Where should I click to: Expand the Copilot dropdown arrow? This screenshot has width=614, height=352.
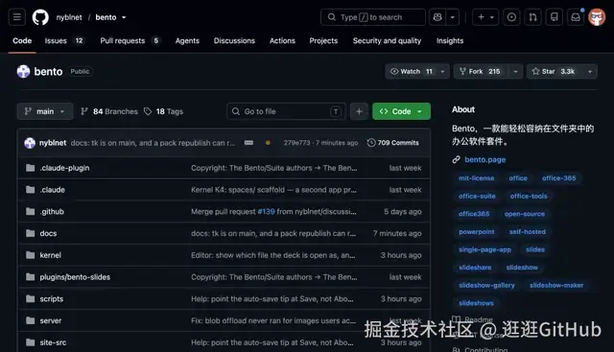coord(453,17)
